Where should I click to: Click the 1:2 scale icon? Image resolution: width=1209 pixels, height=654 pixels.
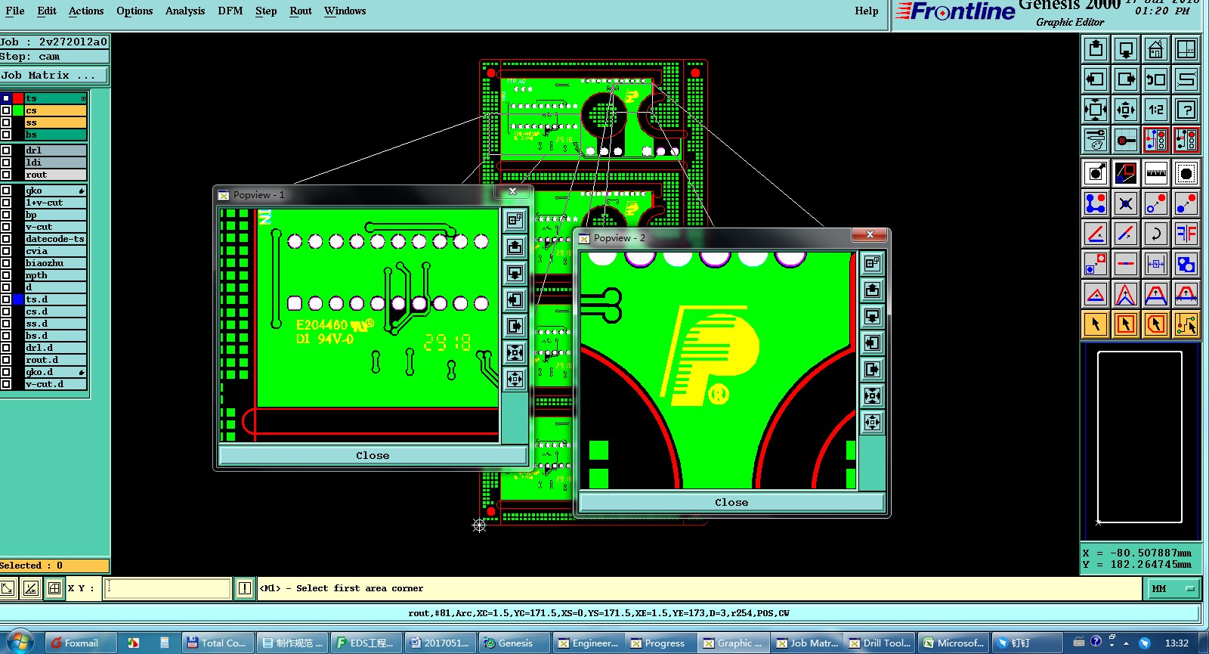(x=1156, y=110)
